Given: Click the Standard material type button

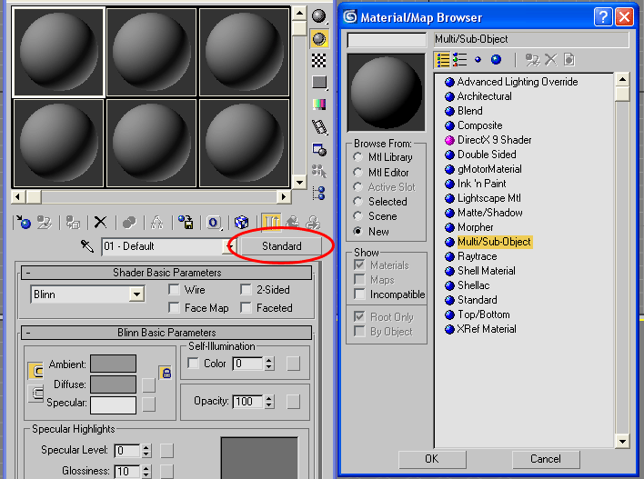Looking at the screenshot, I should [x=281, y=246].
